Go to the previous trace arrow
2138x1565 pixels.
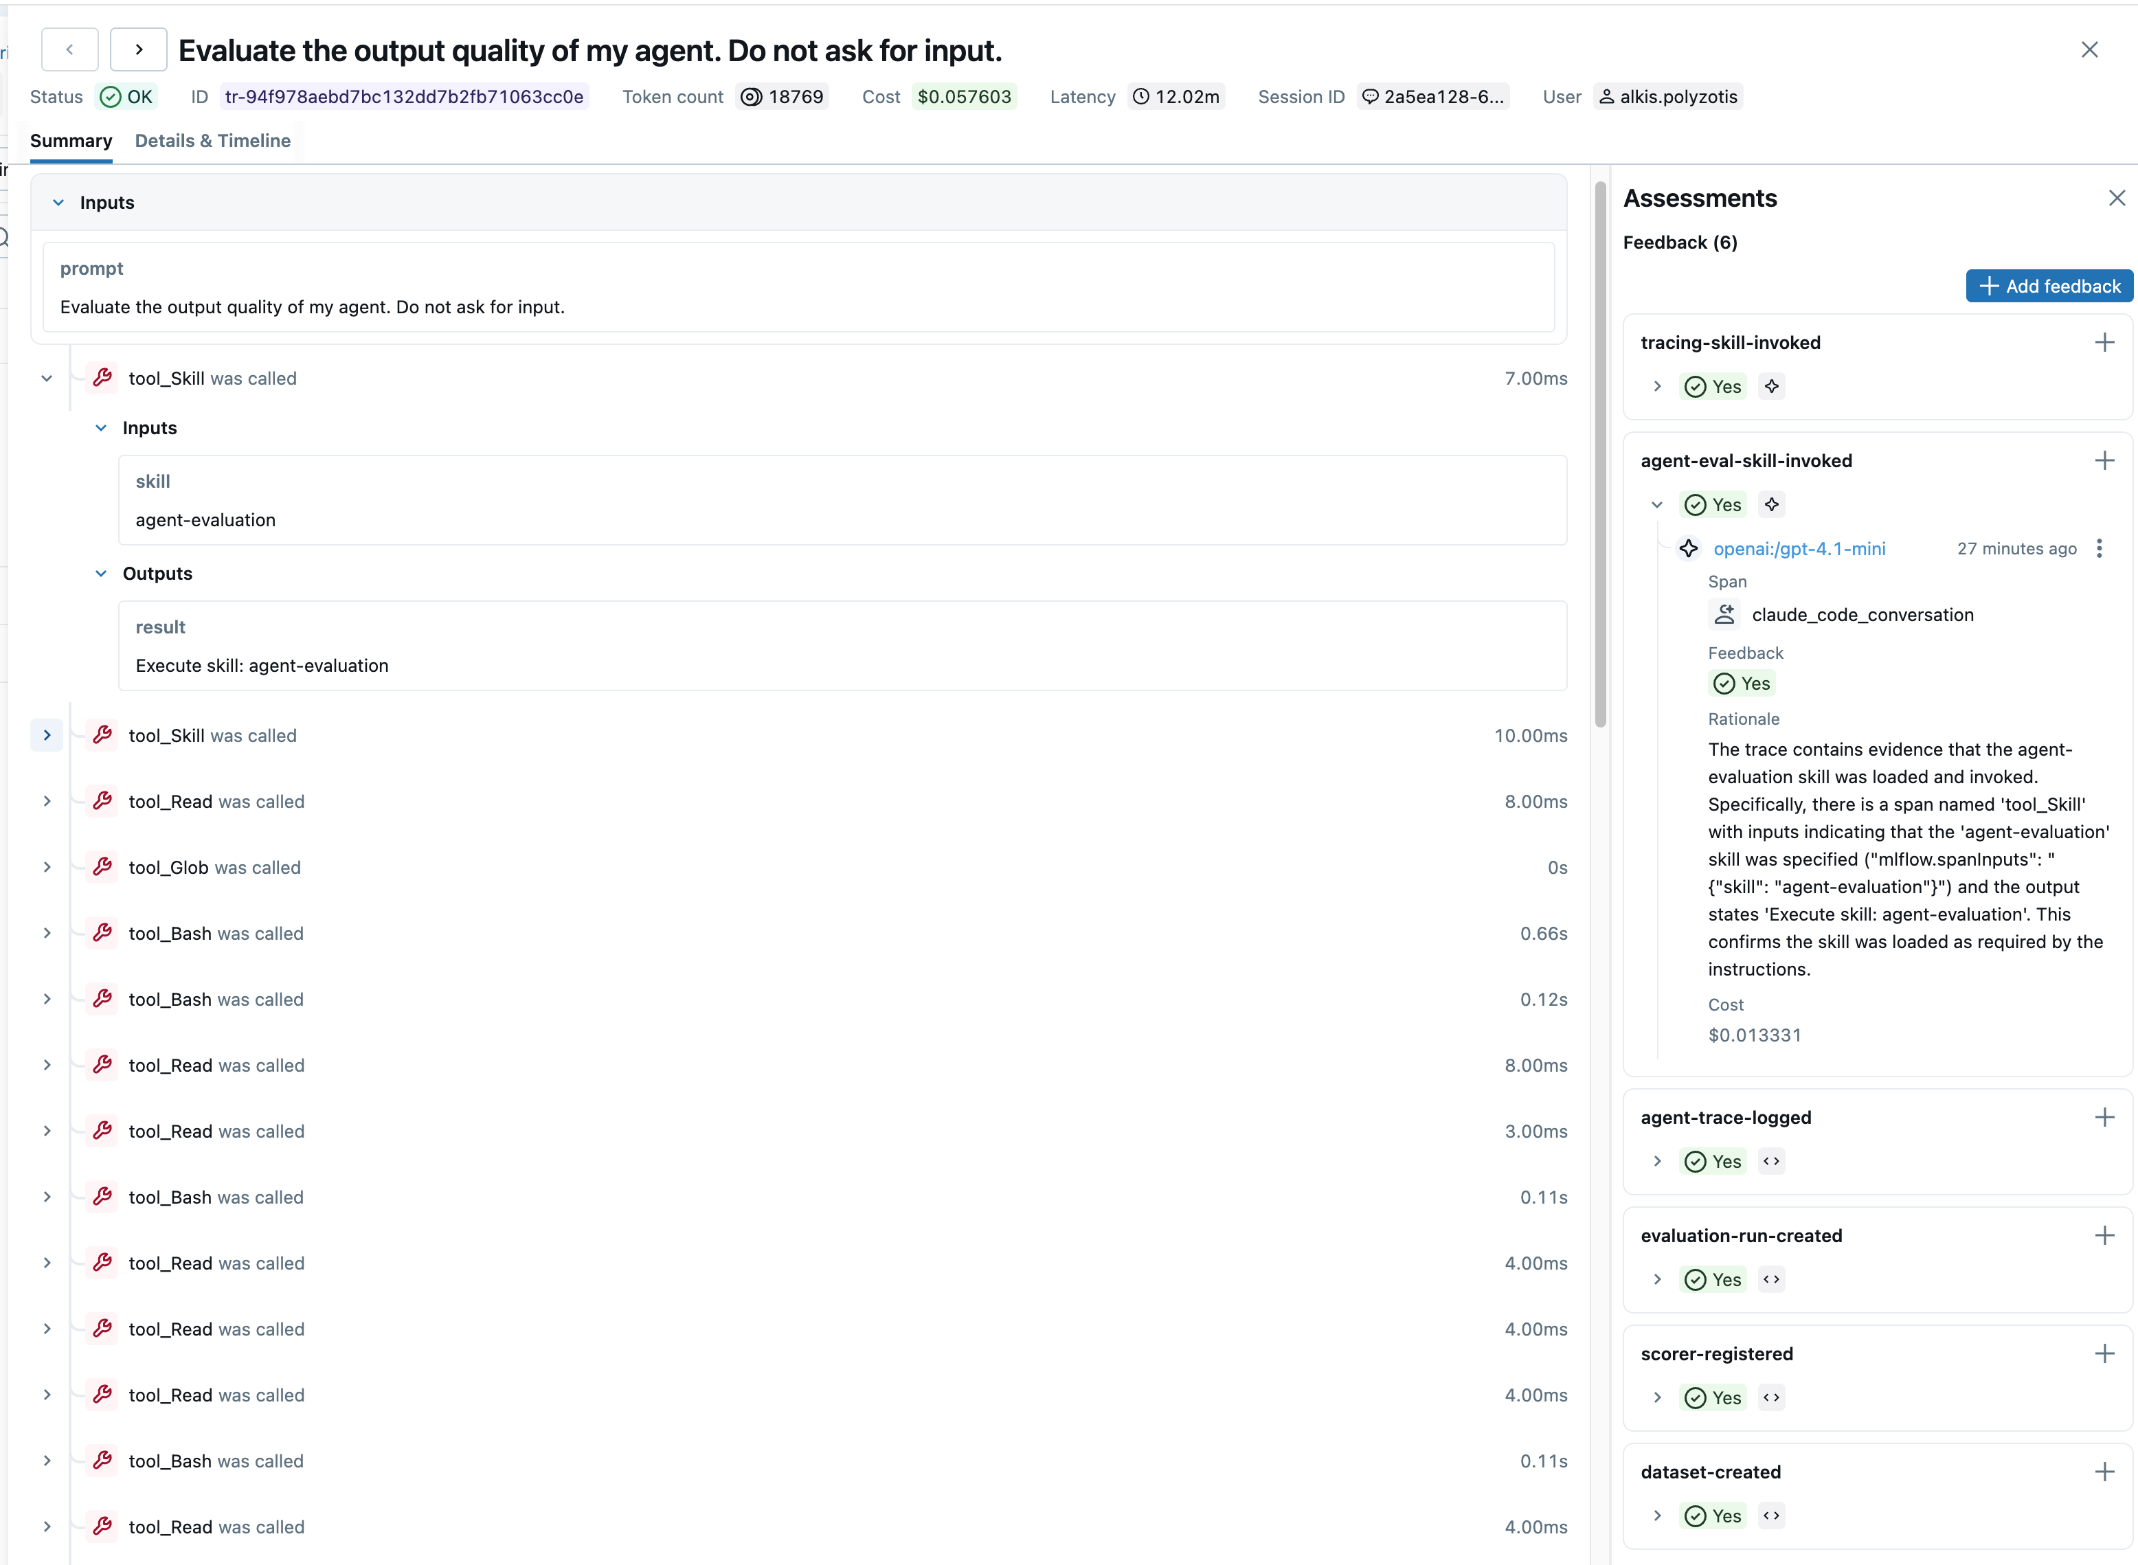tap(69, 49)
